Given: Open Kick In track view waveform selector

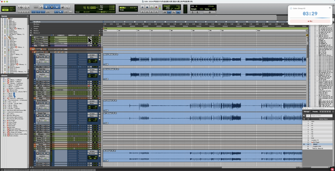Looking at the screenshot, I should pyautogui.click(x=43, y=59).
